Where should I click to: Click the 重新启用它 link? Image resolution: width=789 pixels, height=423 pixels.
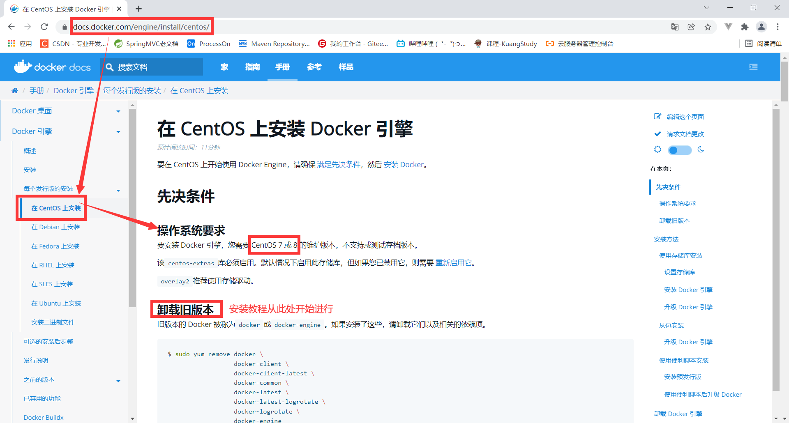click(x=454, y=262)
